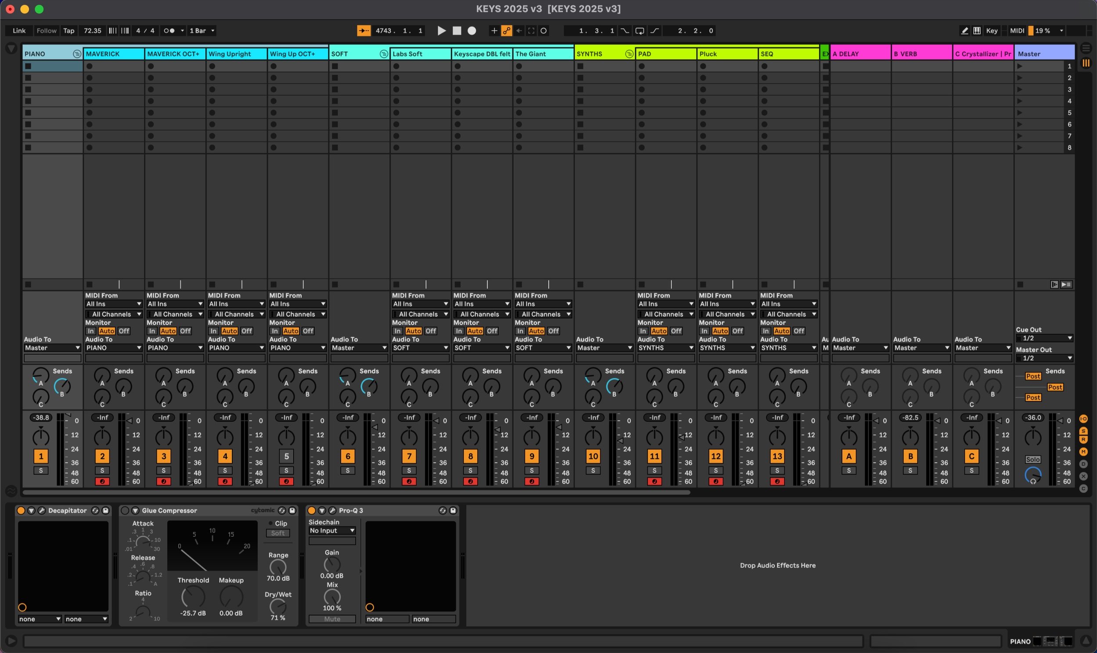Viewport: 1097px width, 653px height.
Task: Disarm the PAD track record button
Action: (x=655, y=481)
